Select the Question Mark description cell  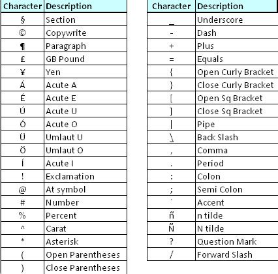tap(237, 241)
